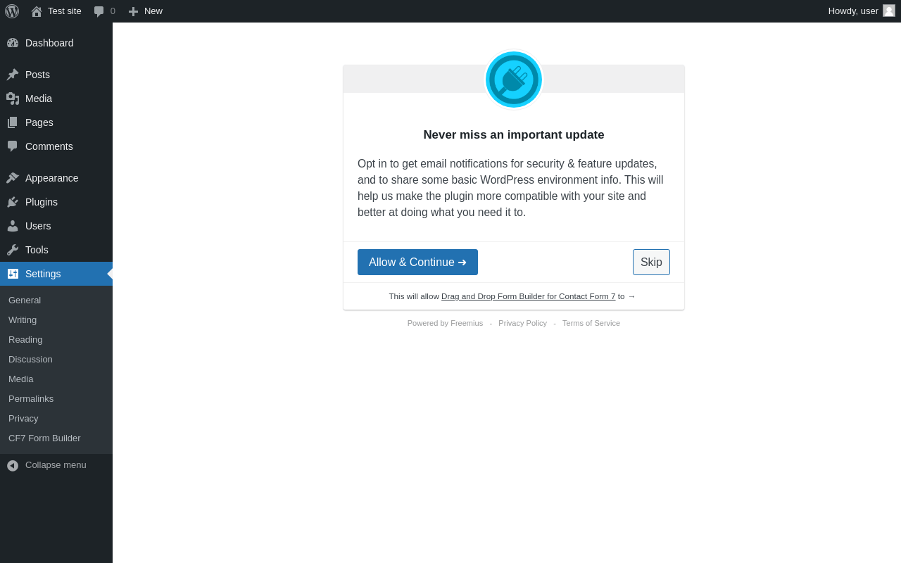901x563 pixels.
Task: Go to the Posts menu
Action: (56, 75)
